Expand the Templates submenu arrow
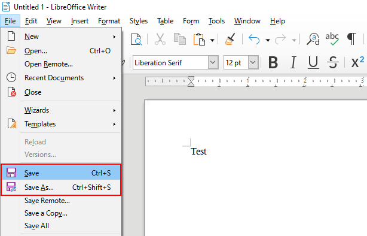367x236 pixels. (x=114, y=124)
